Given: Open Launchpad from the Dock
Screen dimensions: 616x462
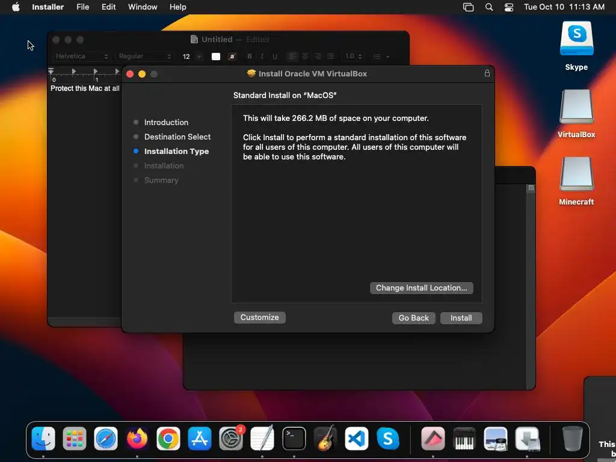Looking at the screenshot, I should [x=75, y=439].
